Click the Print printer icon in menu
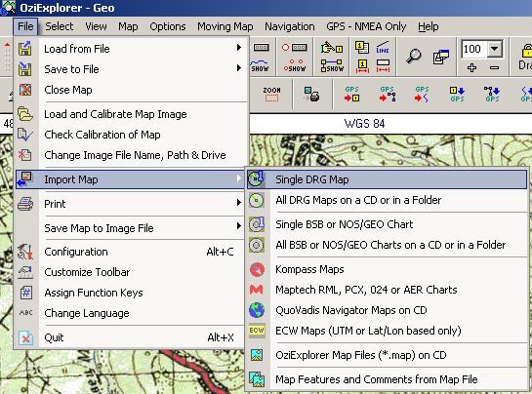 [25, 204]
